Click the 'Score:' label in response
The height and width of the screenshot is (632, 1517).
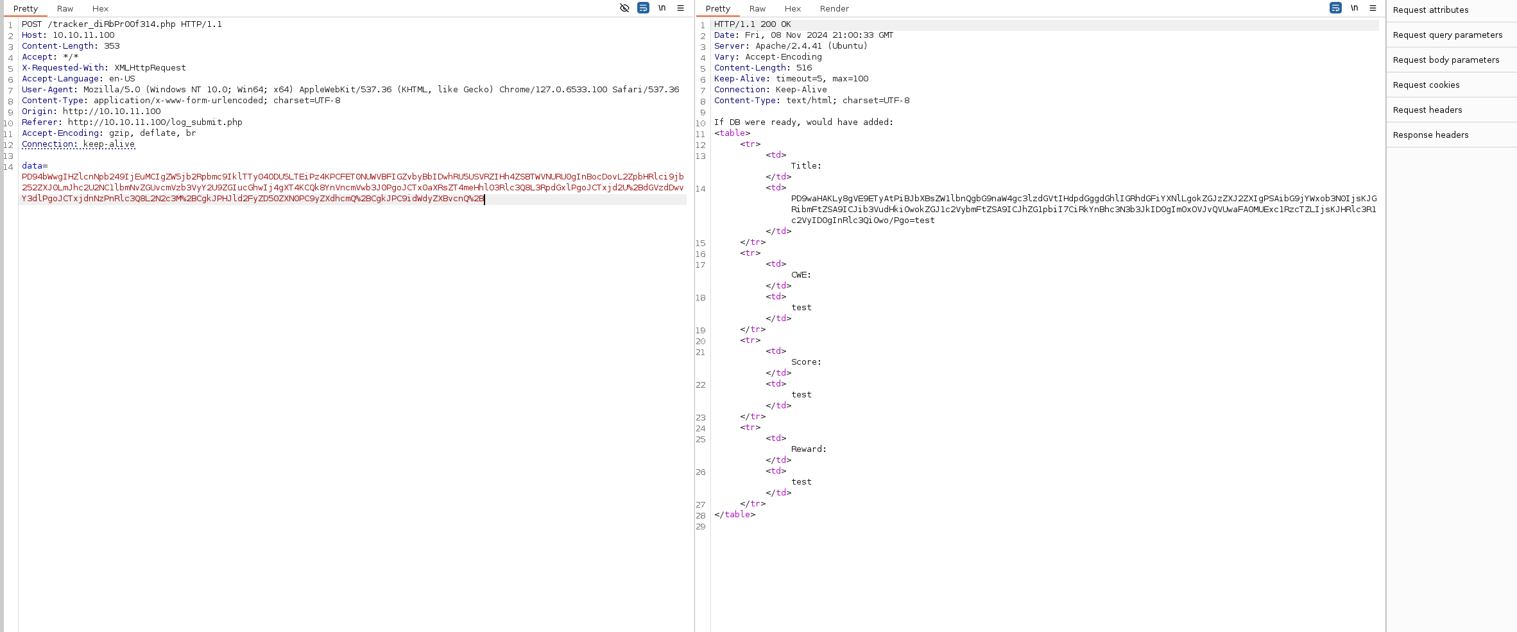click(x=806, y=362)
